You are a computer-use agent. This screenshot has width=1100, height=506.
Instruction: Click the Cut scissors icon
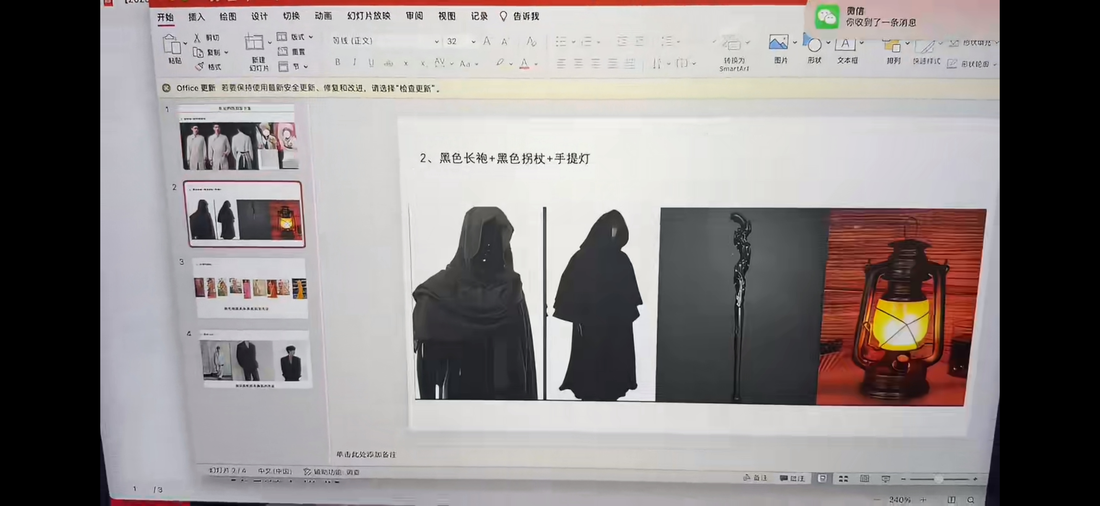197,38
